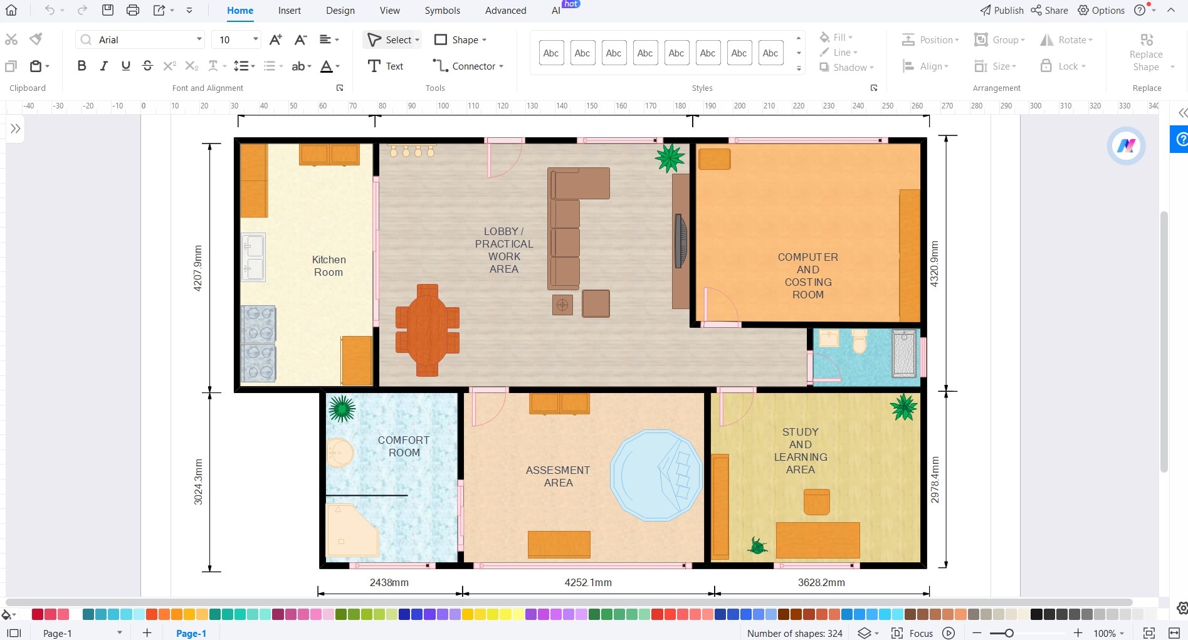Open Layers icon in status bar

tap(865, 633)
